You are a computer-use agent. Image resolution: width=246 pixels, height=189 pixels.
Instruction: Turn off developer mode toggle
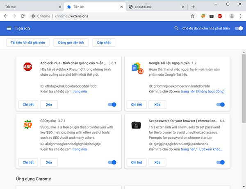click(238, 28)
